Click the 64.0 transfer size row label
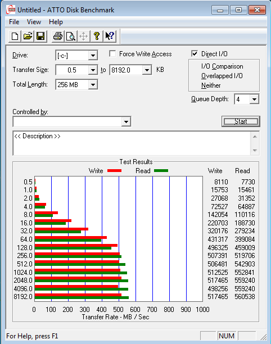 click(x=26, y=239)
